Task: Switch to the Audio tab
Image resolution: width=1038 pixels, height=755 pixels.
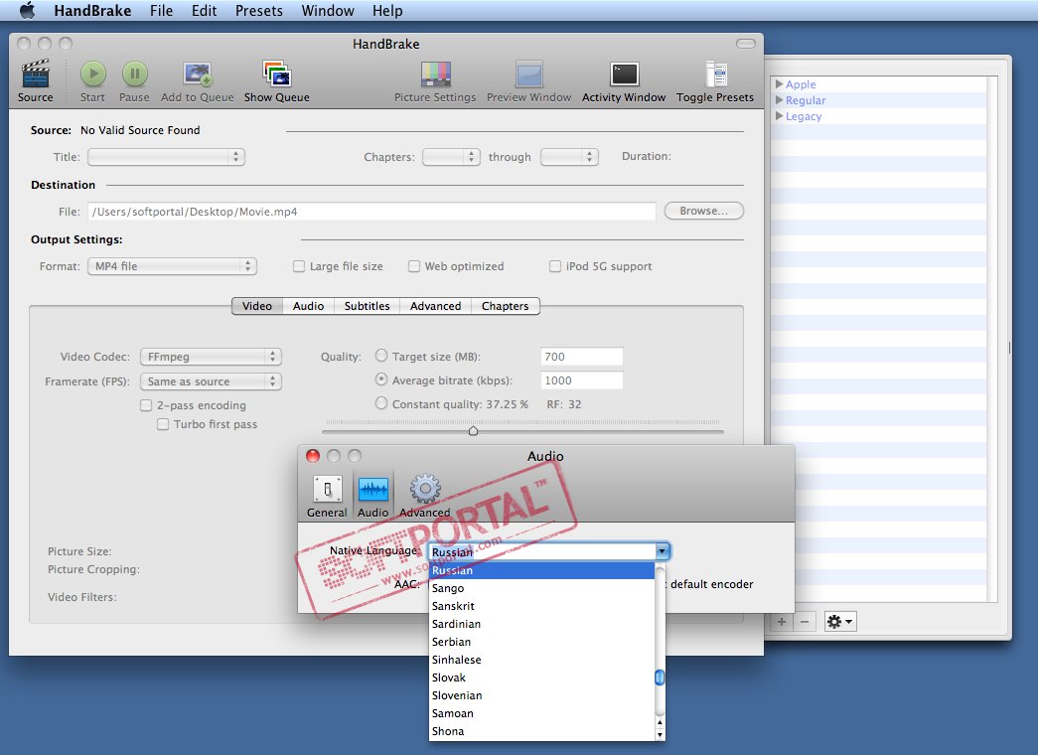Action: click(x=309, y=306)
